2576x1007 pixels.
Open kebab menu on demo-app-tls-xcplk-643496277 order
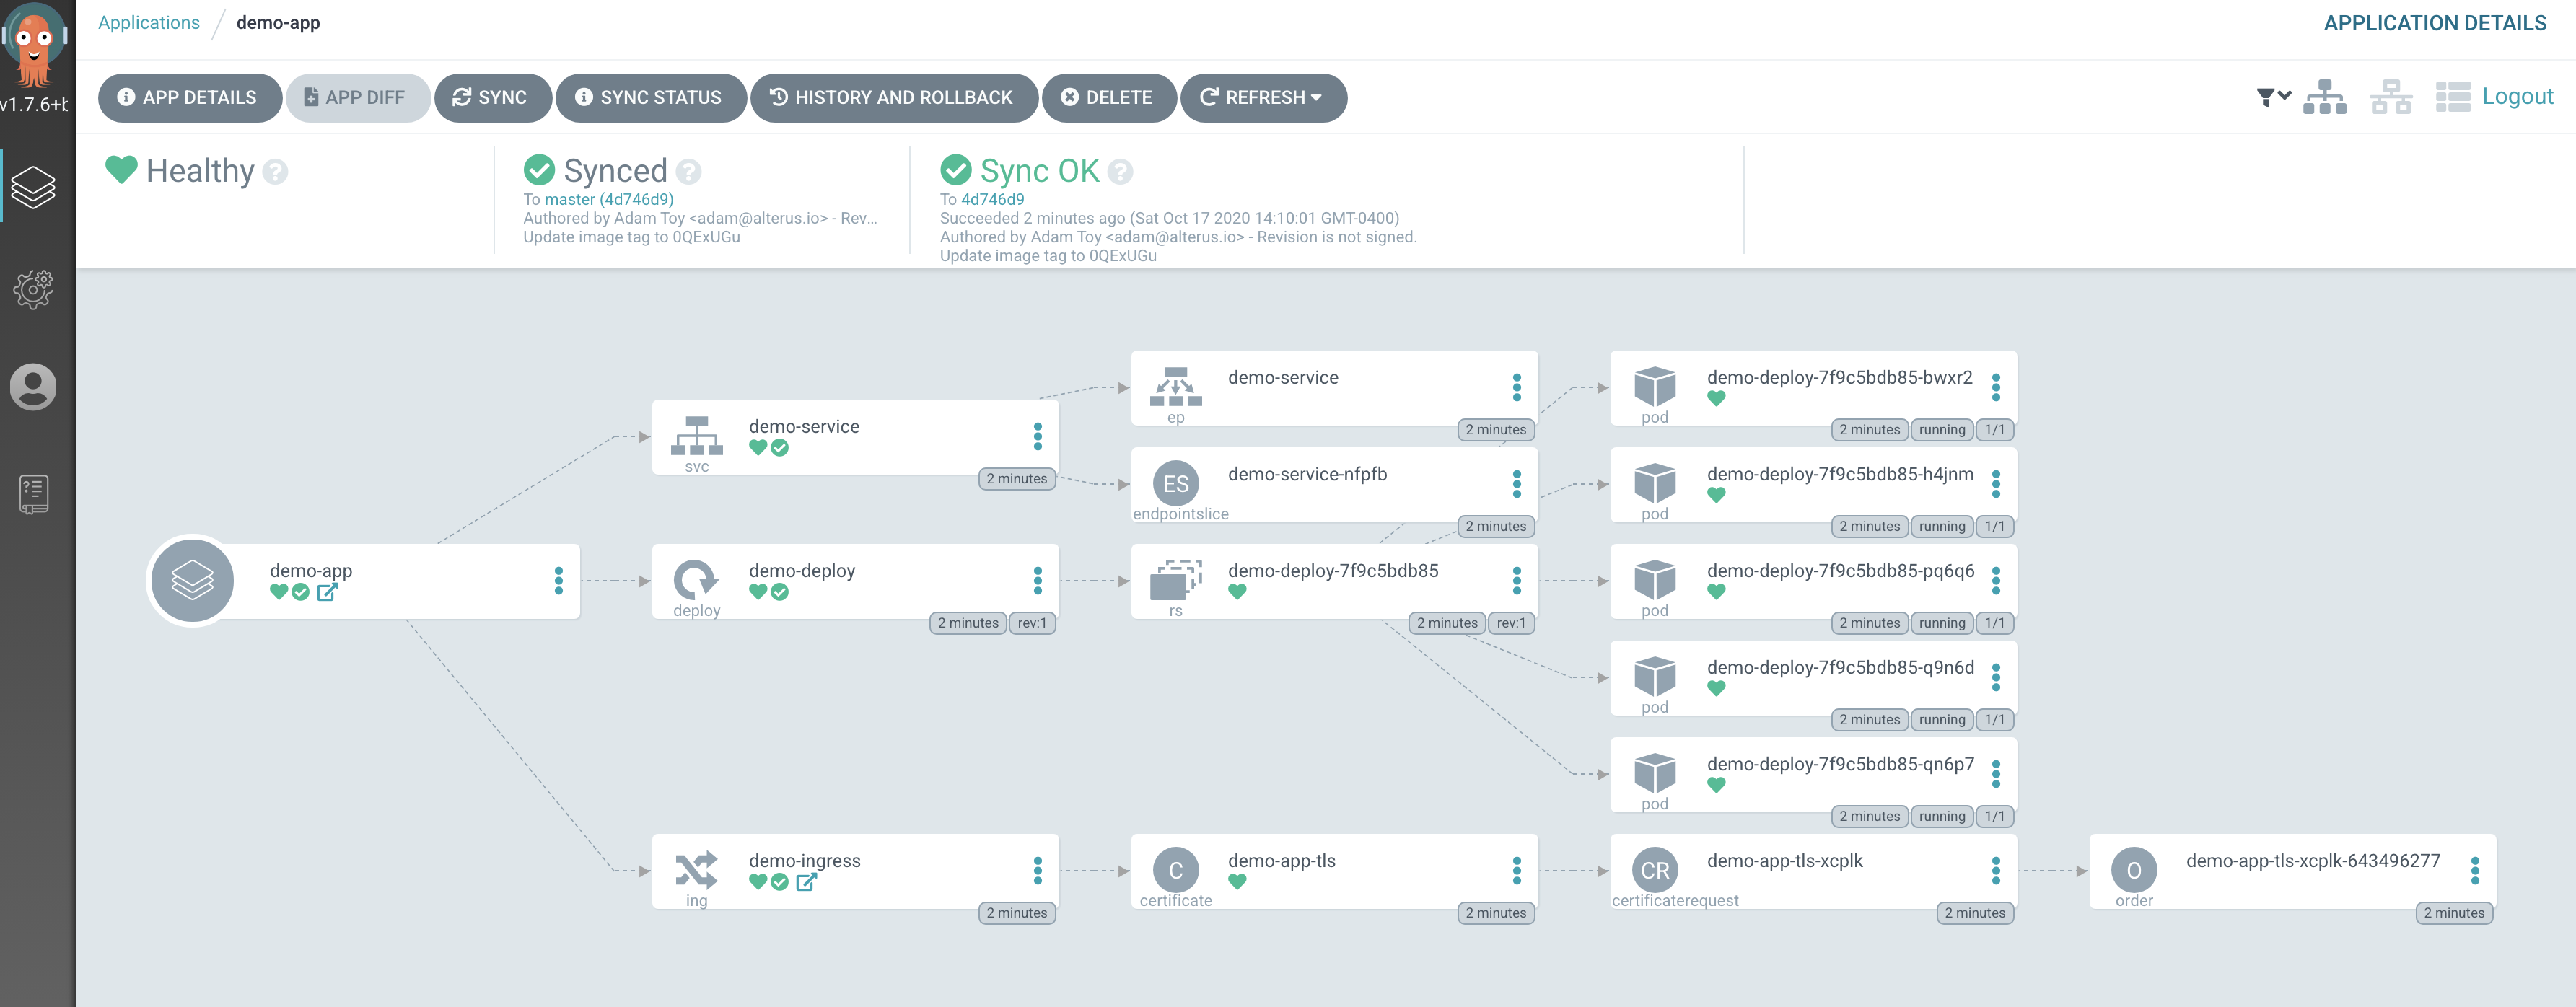click(x=2474, y=871)
